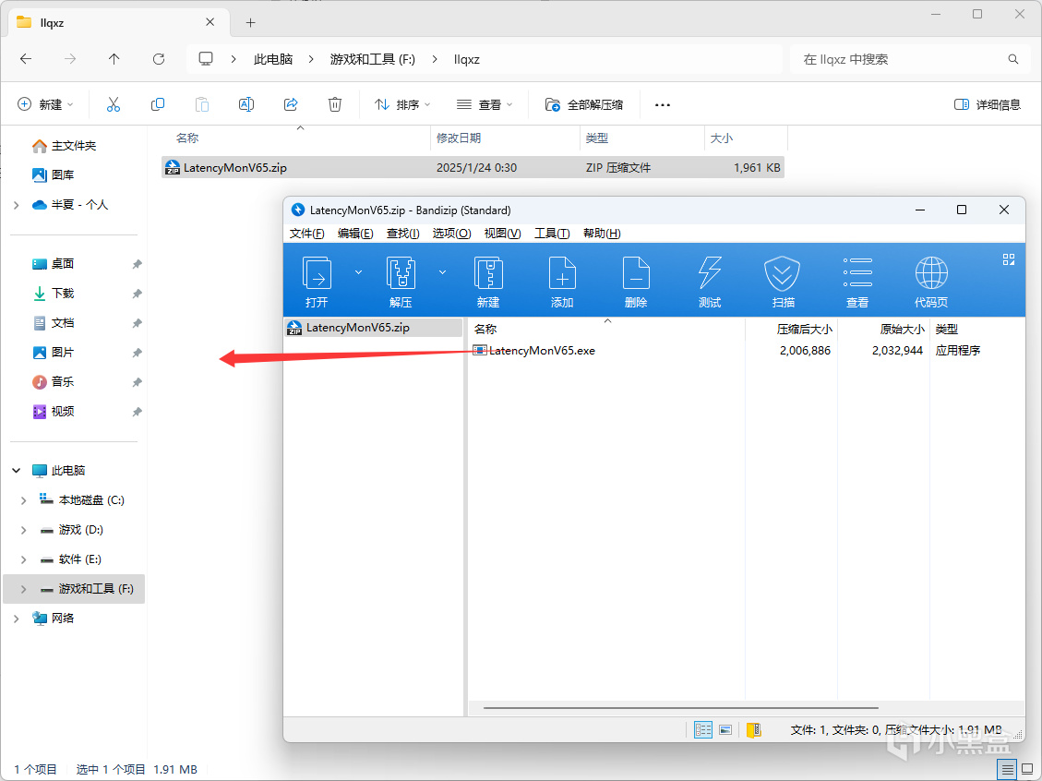Go back using Explorer back arrow

point(26,59)
